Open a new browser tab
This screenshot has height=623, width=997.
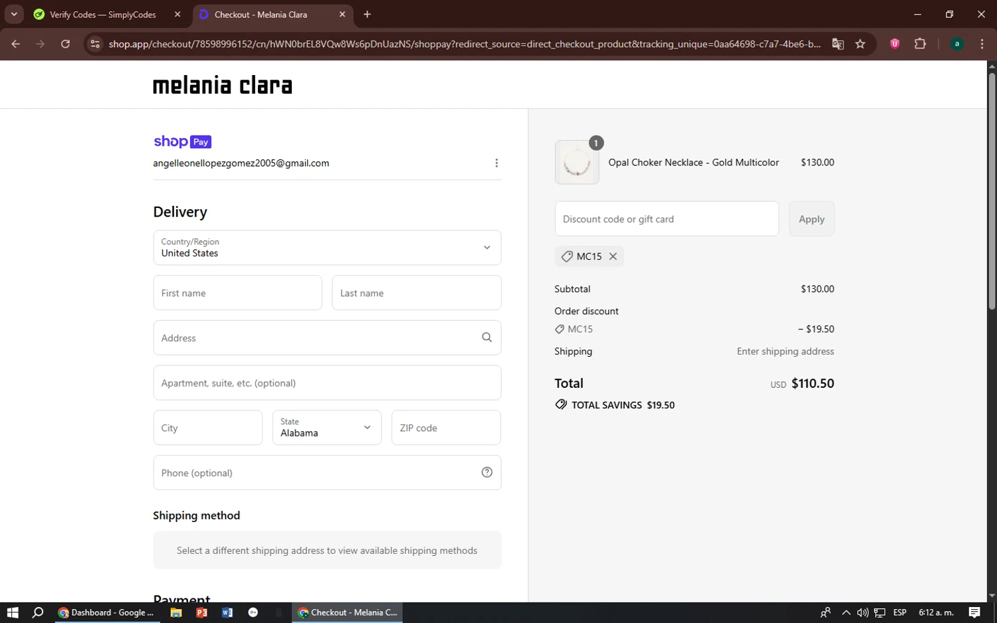(367, 15)
